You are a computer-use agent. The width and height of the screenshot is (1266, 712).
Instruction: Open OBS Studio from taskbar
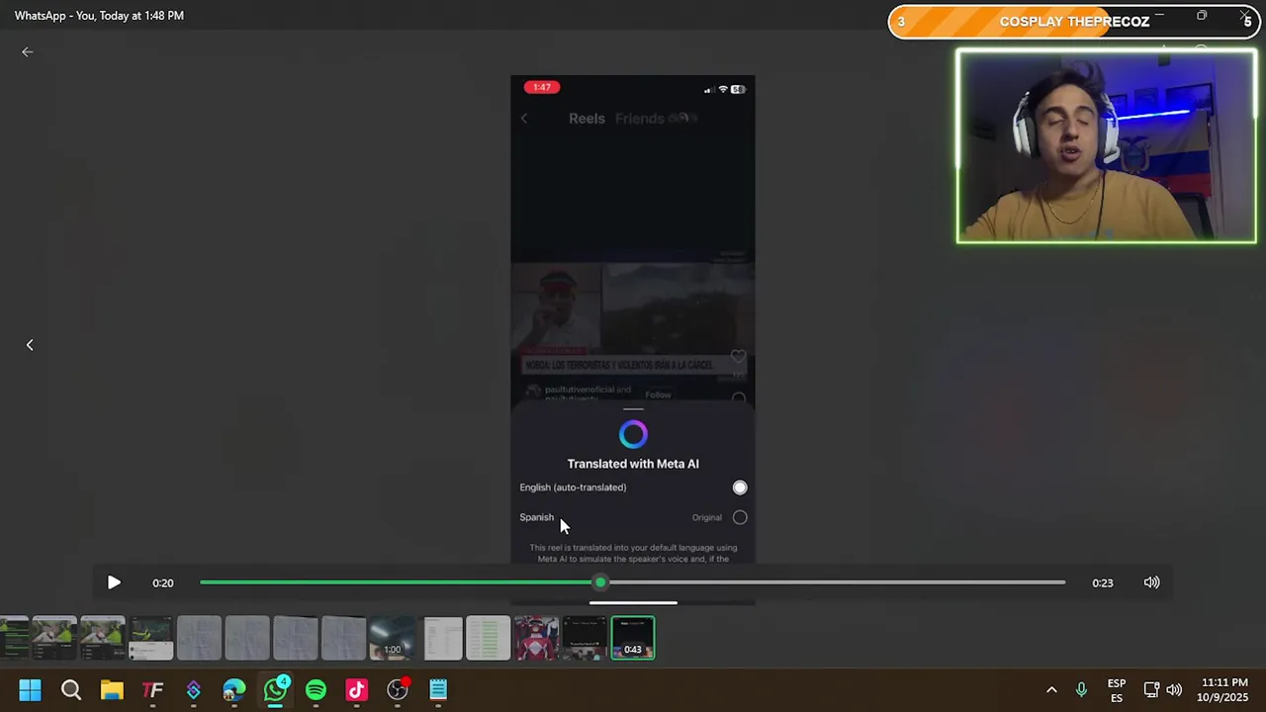click(x=398, y=690)
